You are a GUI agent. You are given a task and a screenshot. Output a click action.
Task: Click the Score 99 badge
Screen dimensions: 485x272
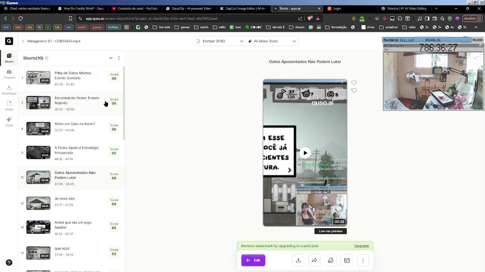point(114,77)
